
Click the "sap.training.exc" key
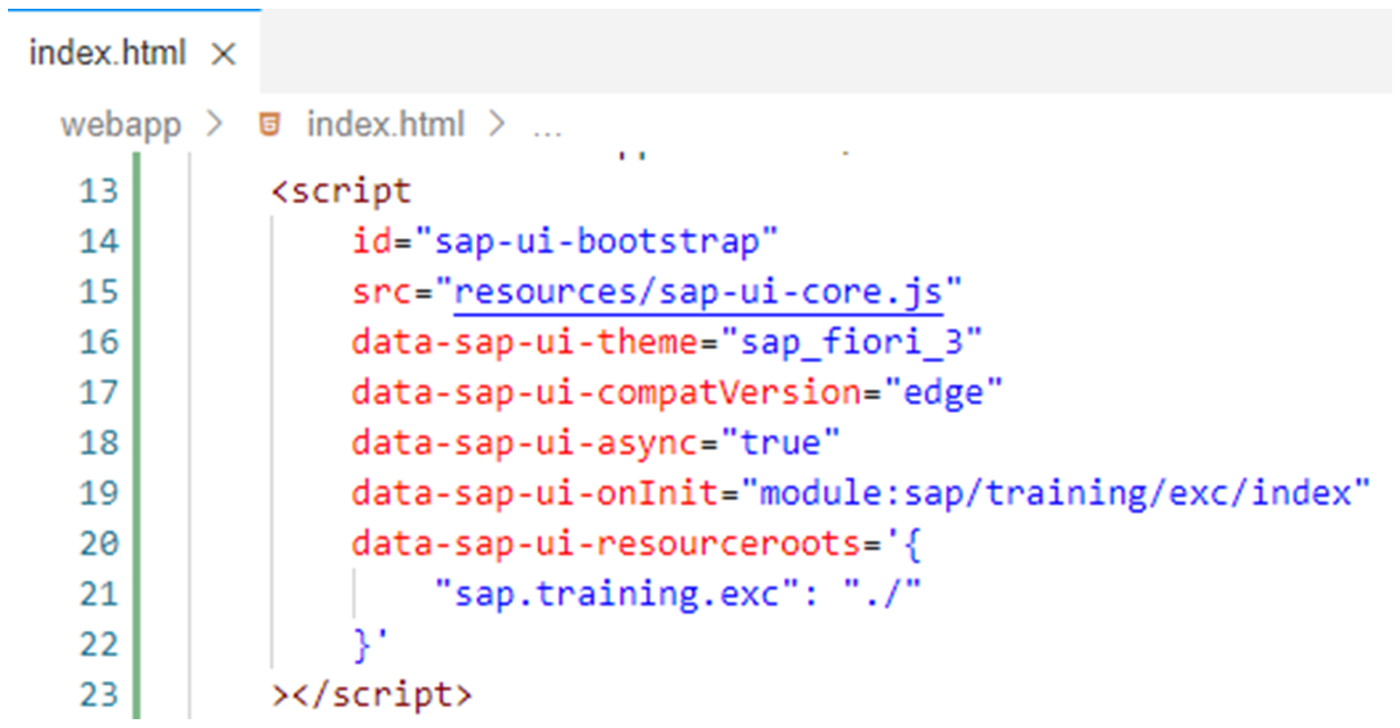pos(617,594)
